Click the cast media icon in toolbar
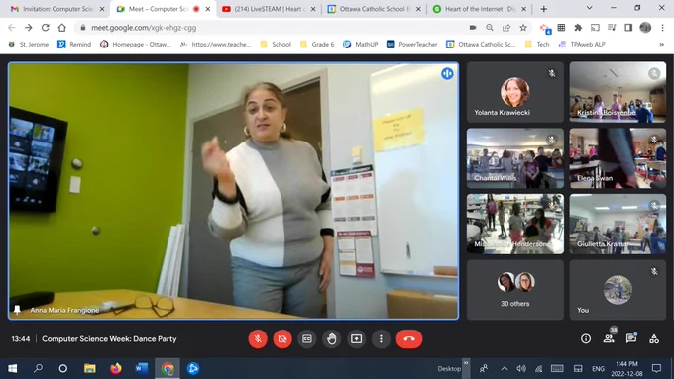 coord(595,28)
